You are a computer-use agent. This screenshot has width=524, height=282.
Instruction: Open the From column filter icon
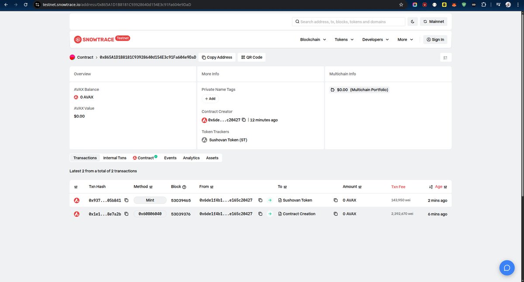pyautogui.click(x=212, y=187)
